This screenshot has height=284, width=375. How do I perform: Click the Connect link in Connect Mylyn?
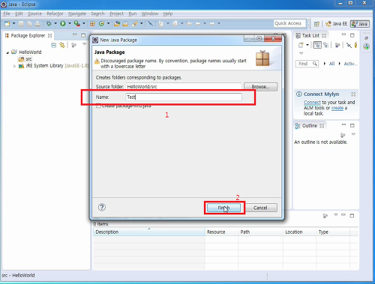pyautogui.click(x=312, y=103)
